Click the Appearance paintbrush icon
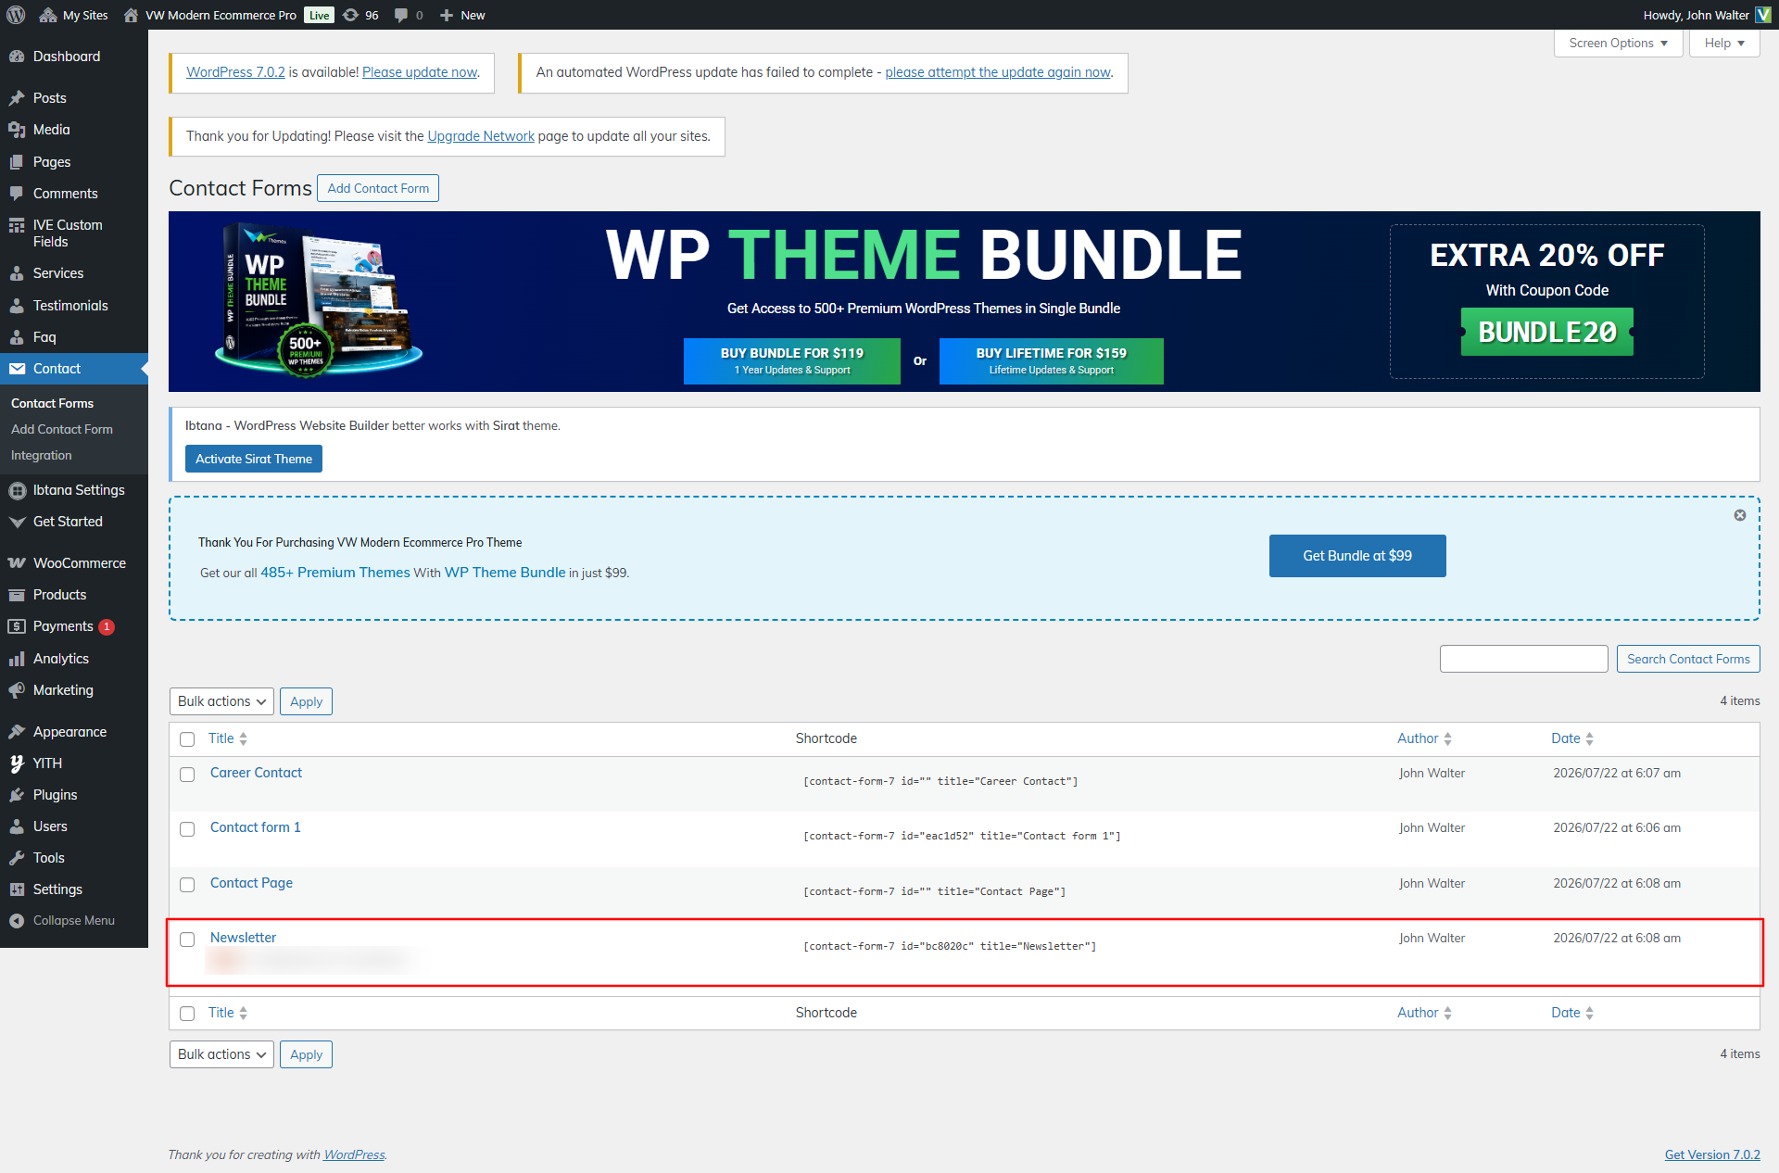This screenshot has height=1173, width=1779. point(17,732)
